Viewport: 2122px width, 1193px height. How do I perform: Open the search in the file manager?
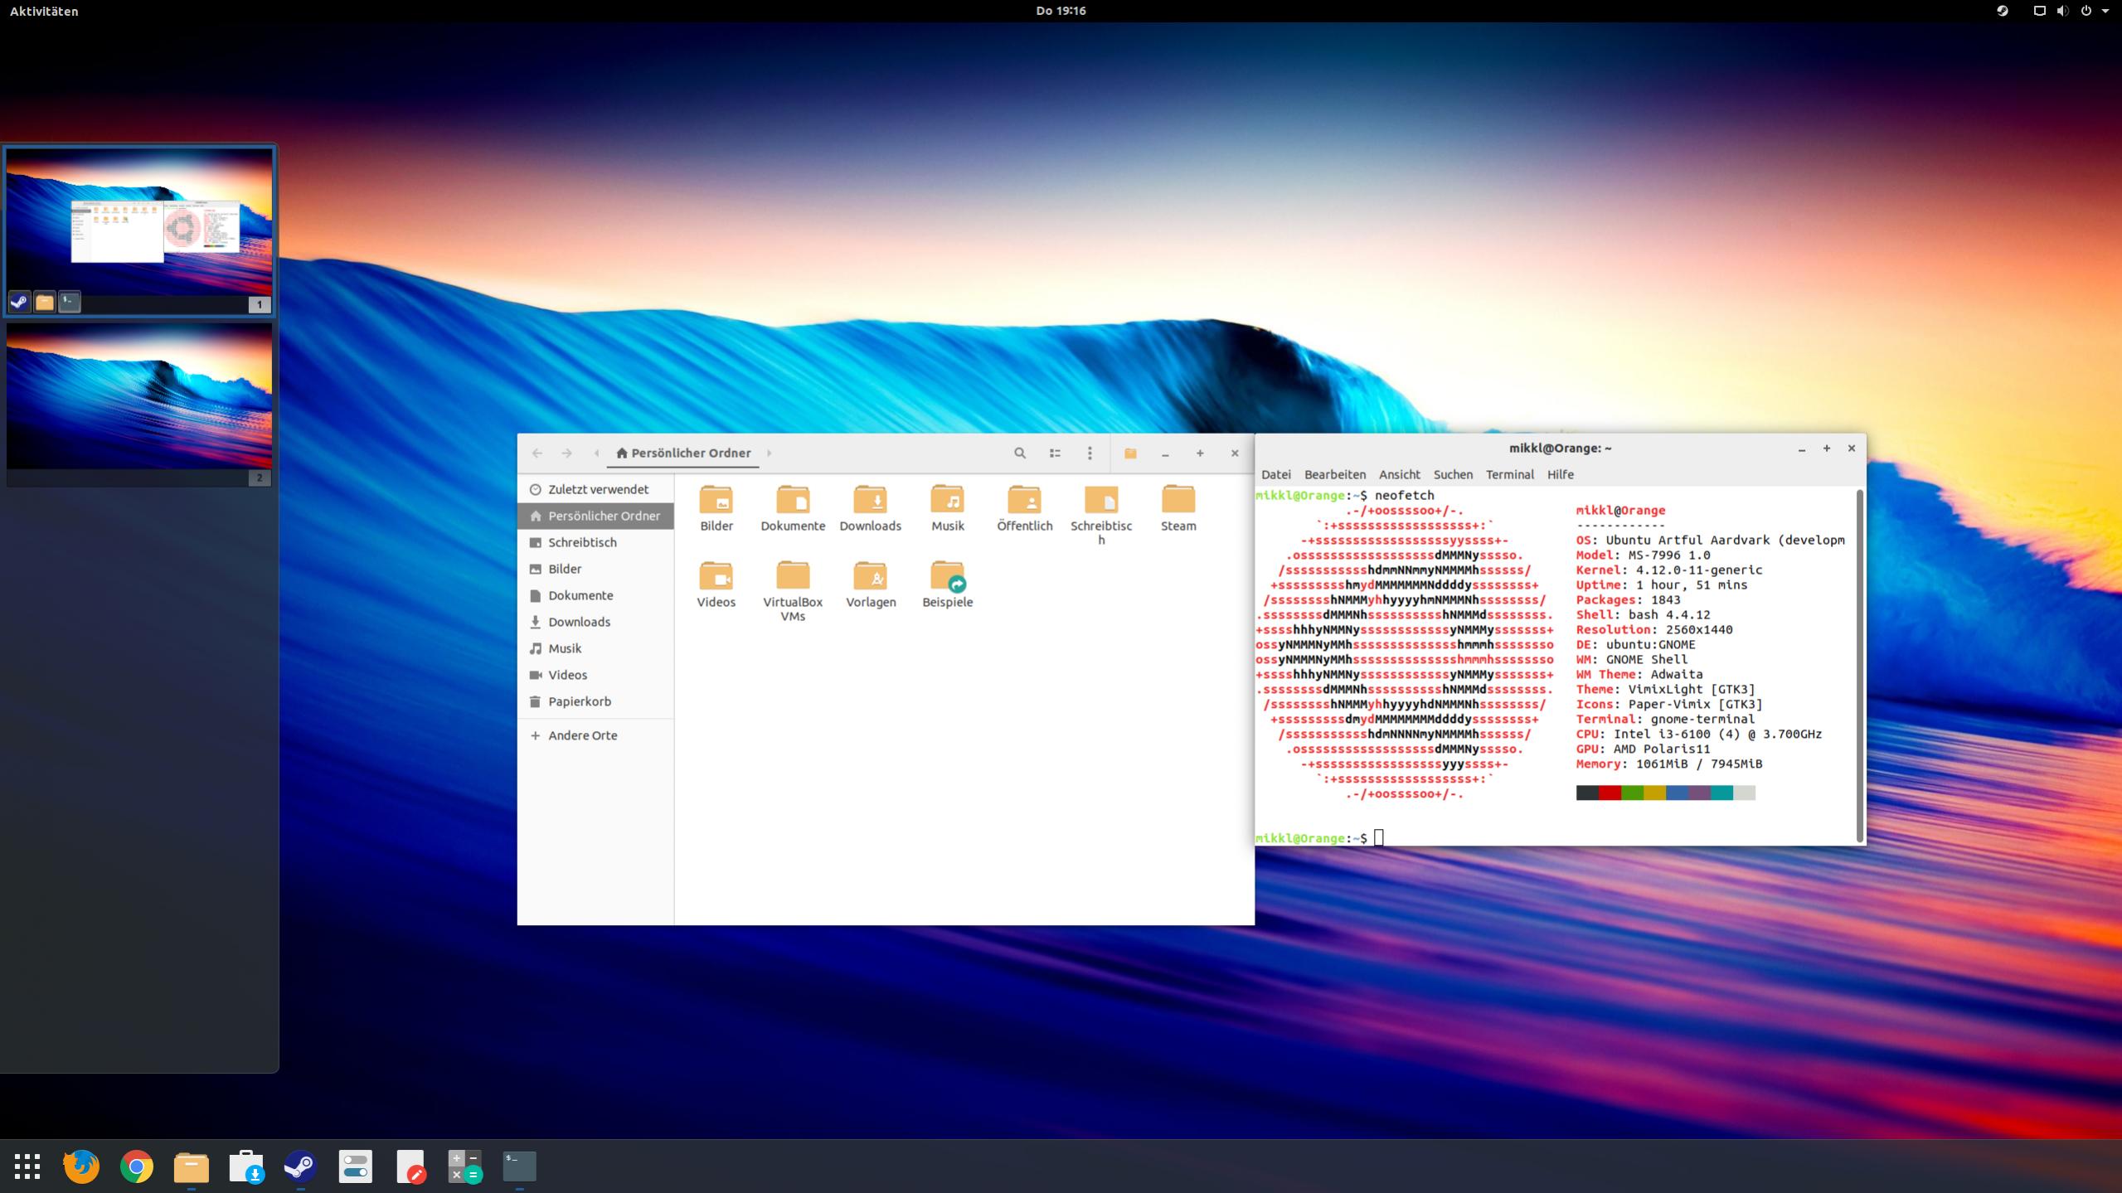point(1020,453)
